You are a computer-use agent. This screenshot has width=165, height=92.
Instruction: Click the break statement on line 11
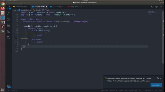40,35
